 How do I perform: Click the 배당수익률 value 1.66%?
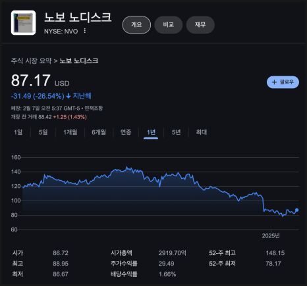(167, 274)
